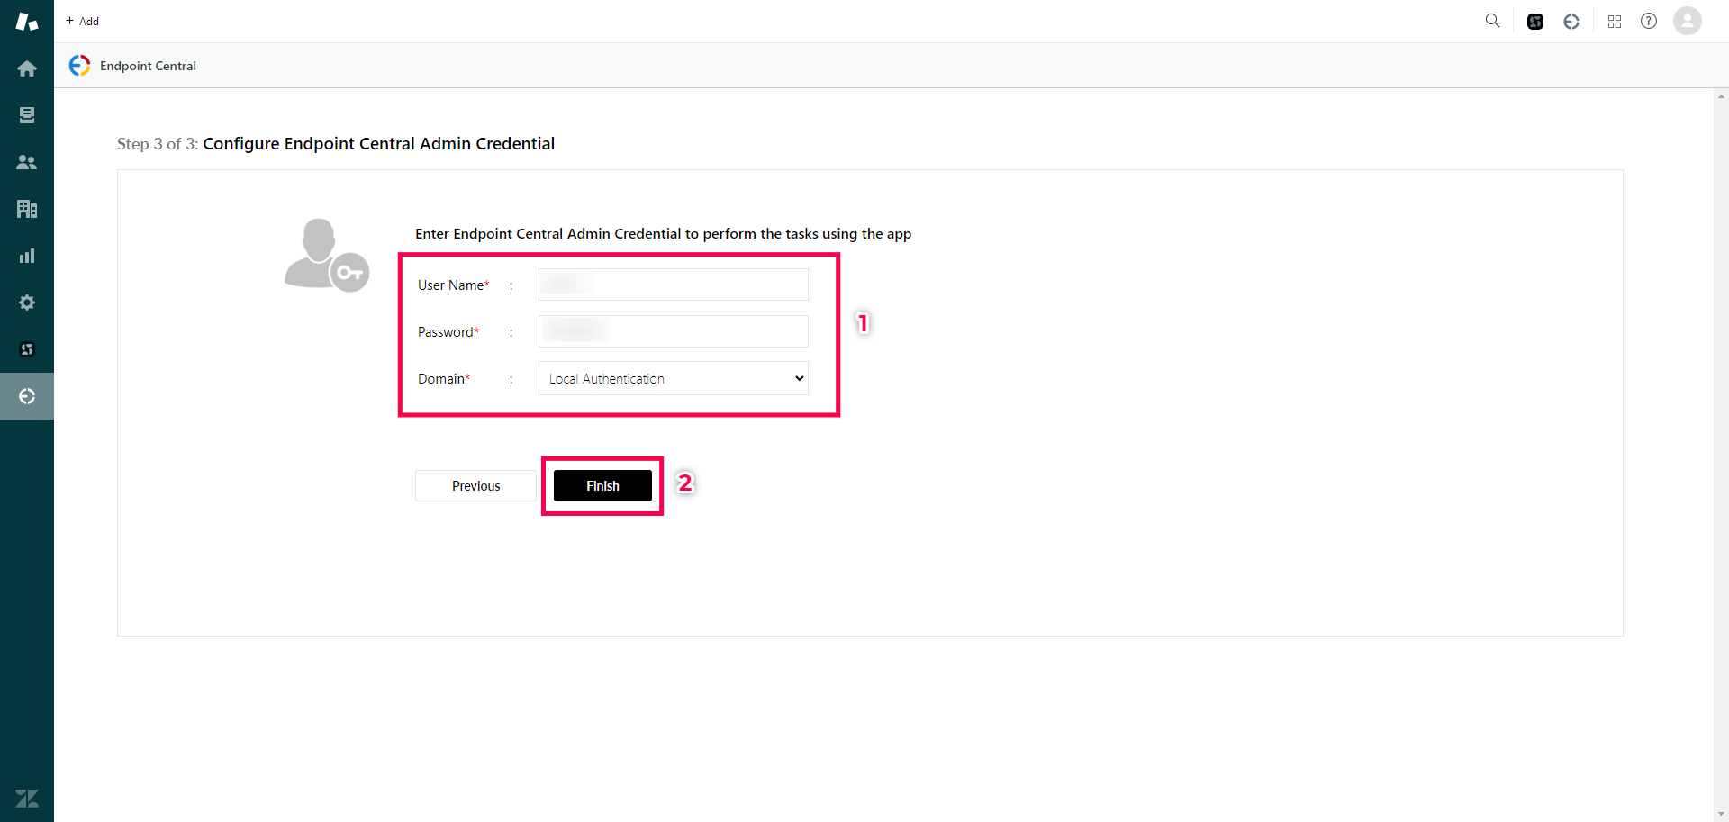Open Settings using the gear sidebar icon
This screenshot has height=822, width=1729.
[x=27, y=303]
